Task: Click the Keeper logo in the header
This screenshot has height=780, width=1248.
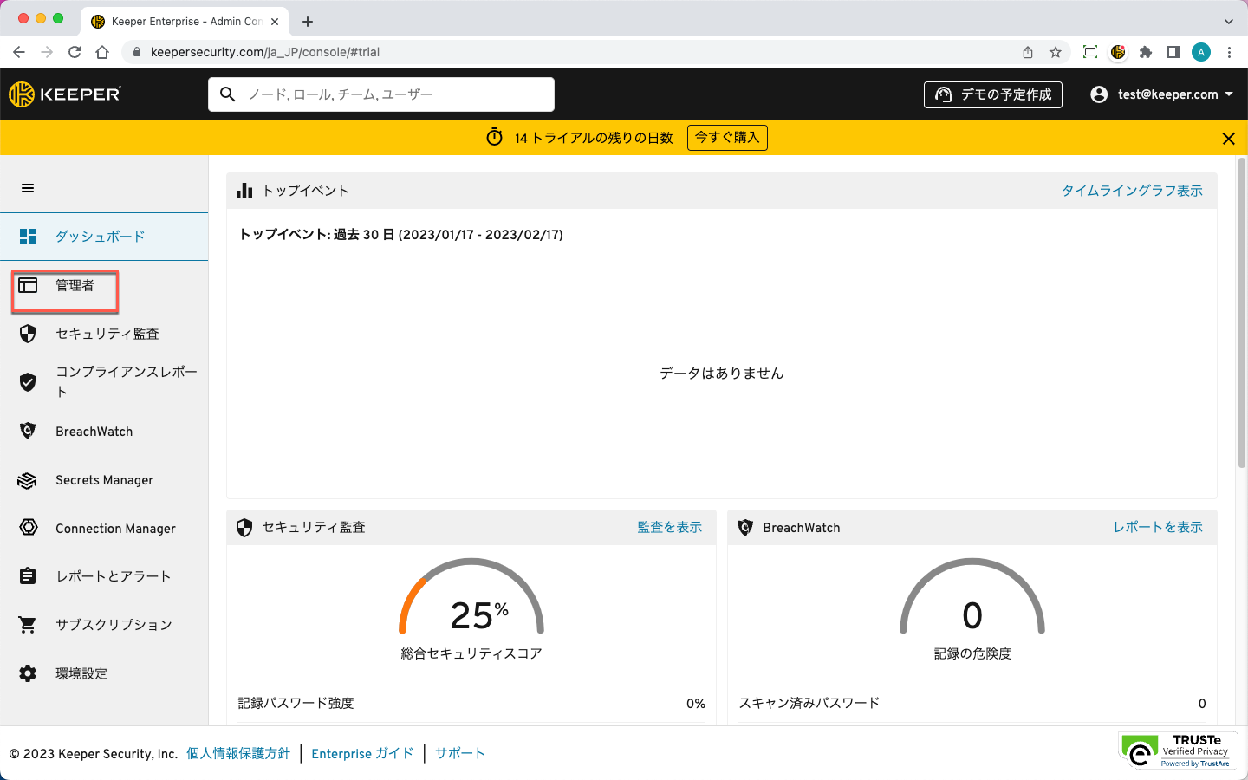Action: click(65, 94)
